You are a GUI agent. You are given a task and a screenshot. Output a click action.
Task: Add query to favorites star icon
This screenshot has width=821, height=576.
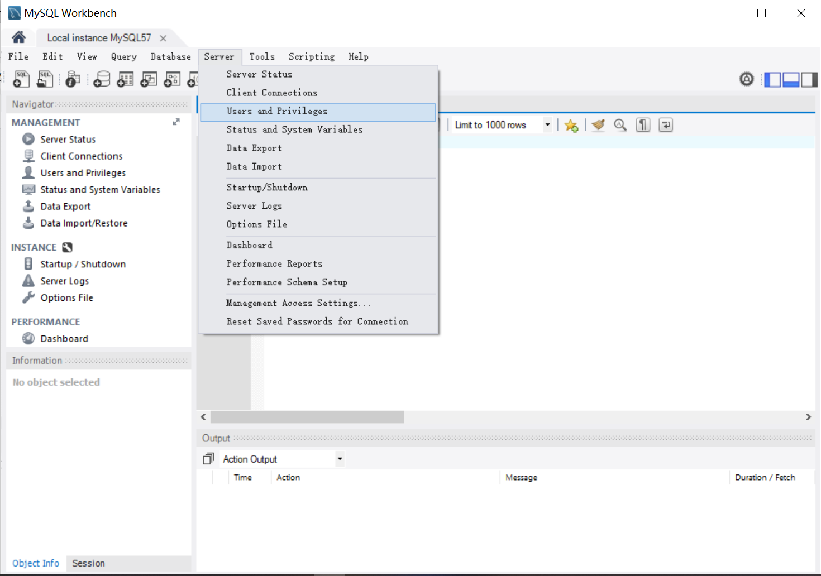click(x=571, y=125)
